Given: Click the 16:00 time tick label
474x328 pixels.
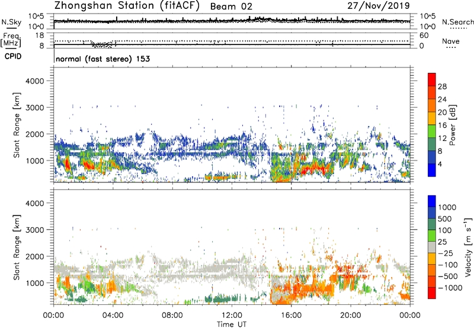Looking at the screenshot, I should click(291, 316).
